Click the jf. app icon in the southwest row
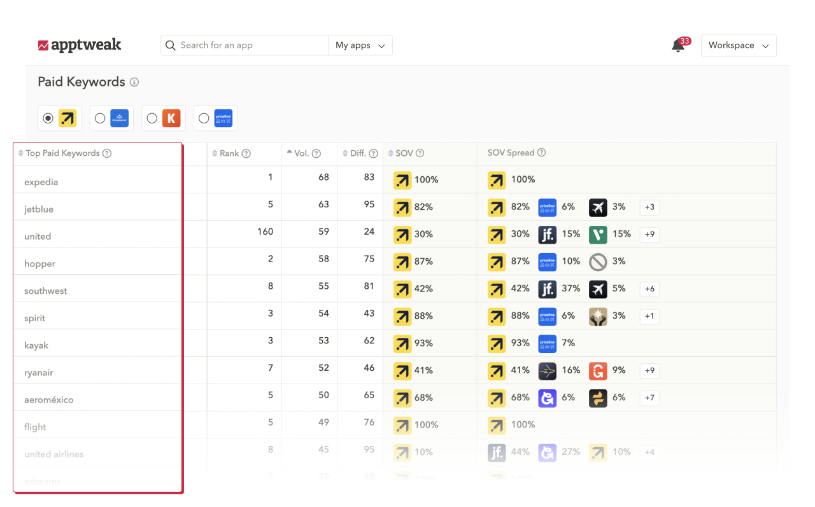The height and width of the screenshot is (507, 815). pos(548,289)
